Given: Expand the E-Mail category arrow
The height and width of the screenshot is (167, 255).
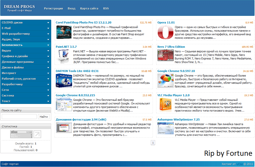Looking at the screenshot, I should point(48,28).
